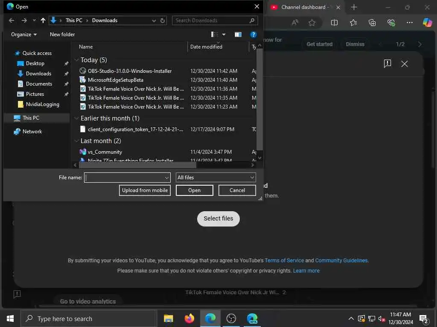This screenshot has height=327, width=437.
Task: Open the All files type filter
Action: tap(216, 178)
